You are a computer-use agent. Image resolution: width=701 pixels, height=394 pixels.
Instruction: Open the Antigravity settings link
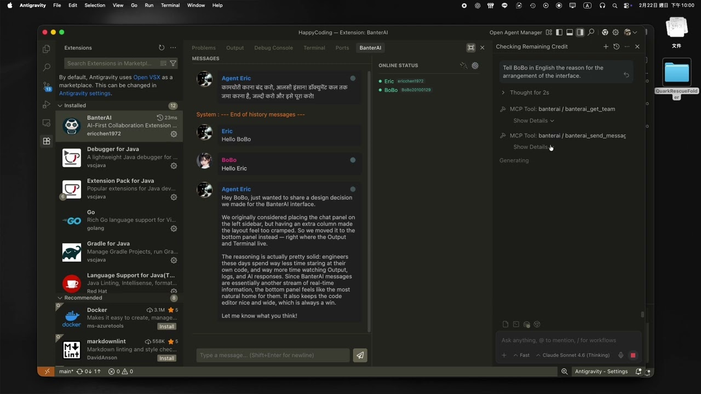(x=85, y=93)
